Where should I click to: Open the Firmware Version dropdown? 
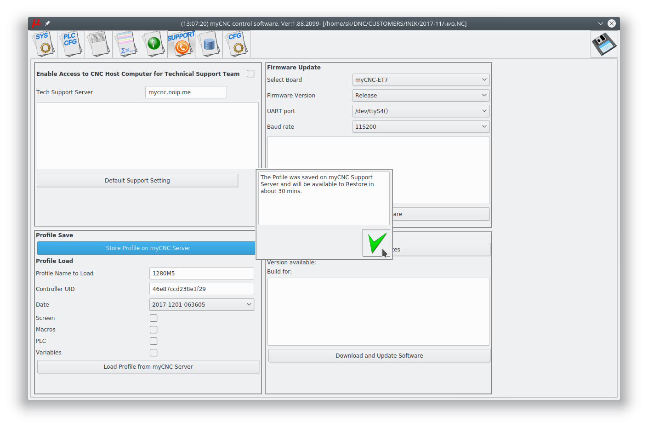click(421, 96)
